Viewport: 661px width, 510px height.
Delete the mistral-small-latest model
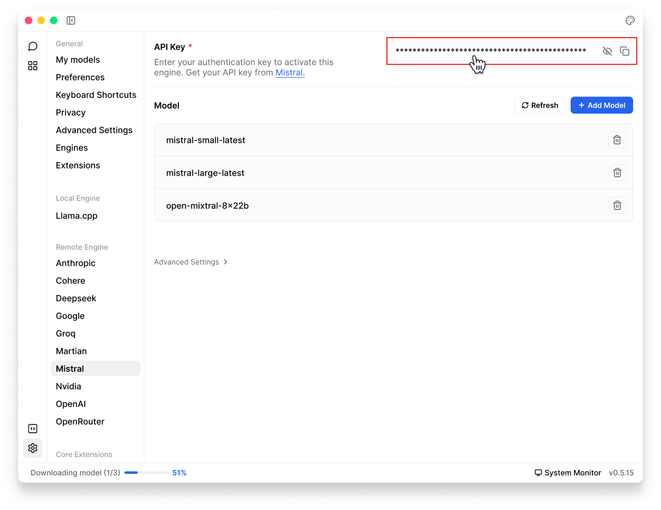point(617,140)
